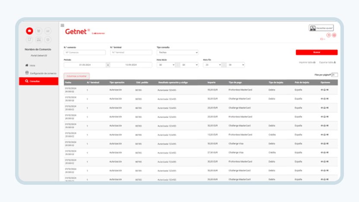Click the Fecha column header
Image resolution: width=359 pixels, height=202 pixels.
[68, 82]
